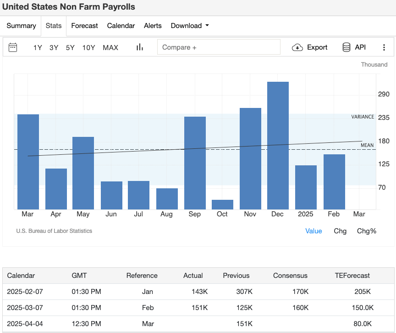
Task: Switch to the Summary tab
Action: pyautogui.click(x=21, y=26)
